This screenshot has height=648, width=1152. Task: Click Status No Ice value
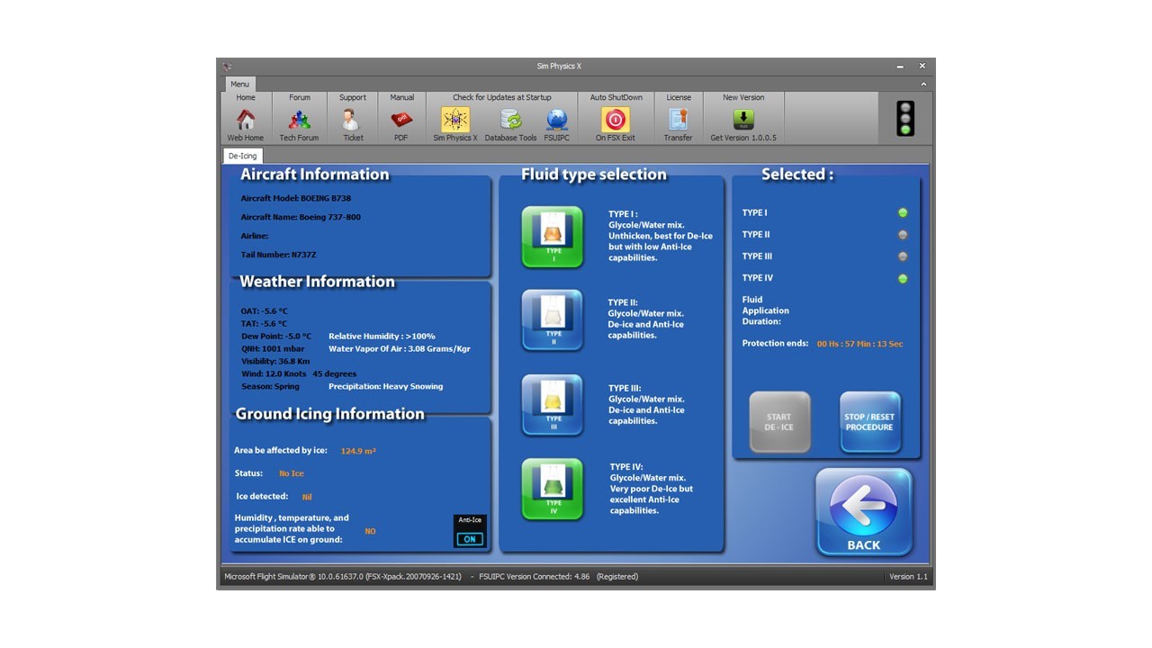coord(292,473)
